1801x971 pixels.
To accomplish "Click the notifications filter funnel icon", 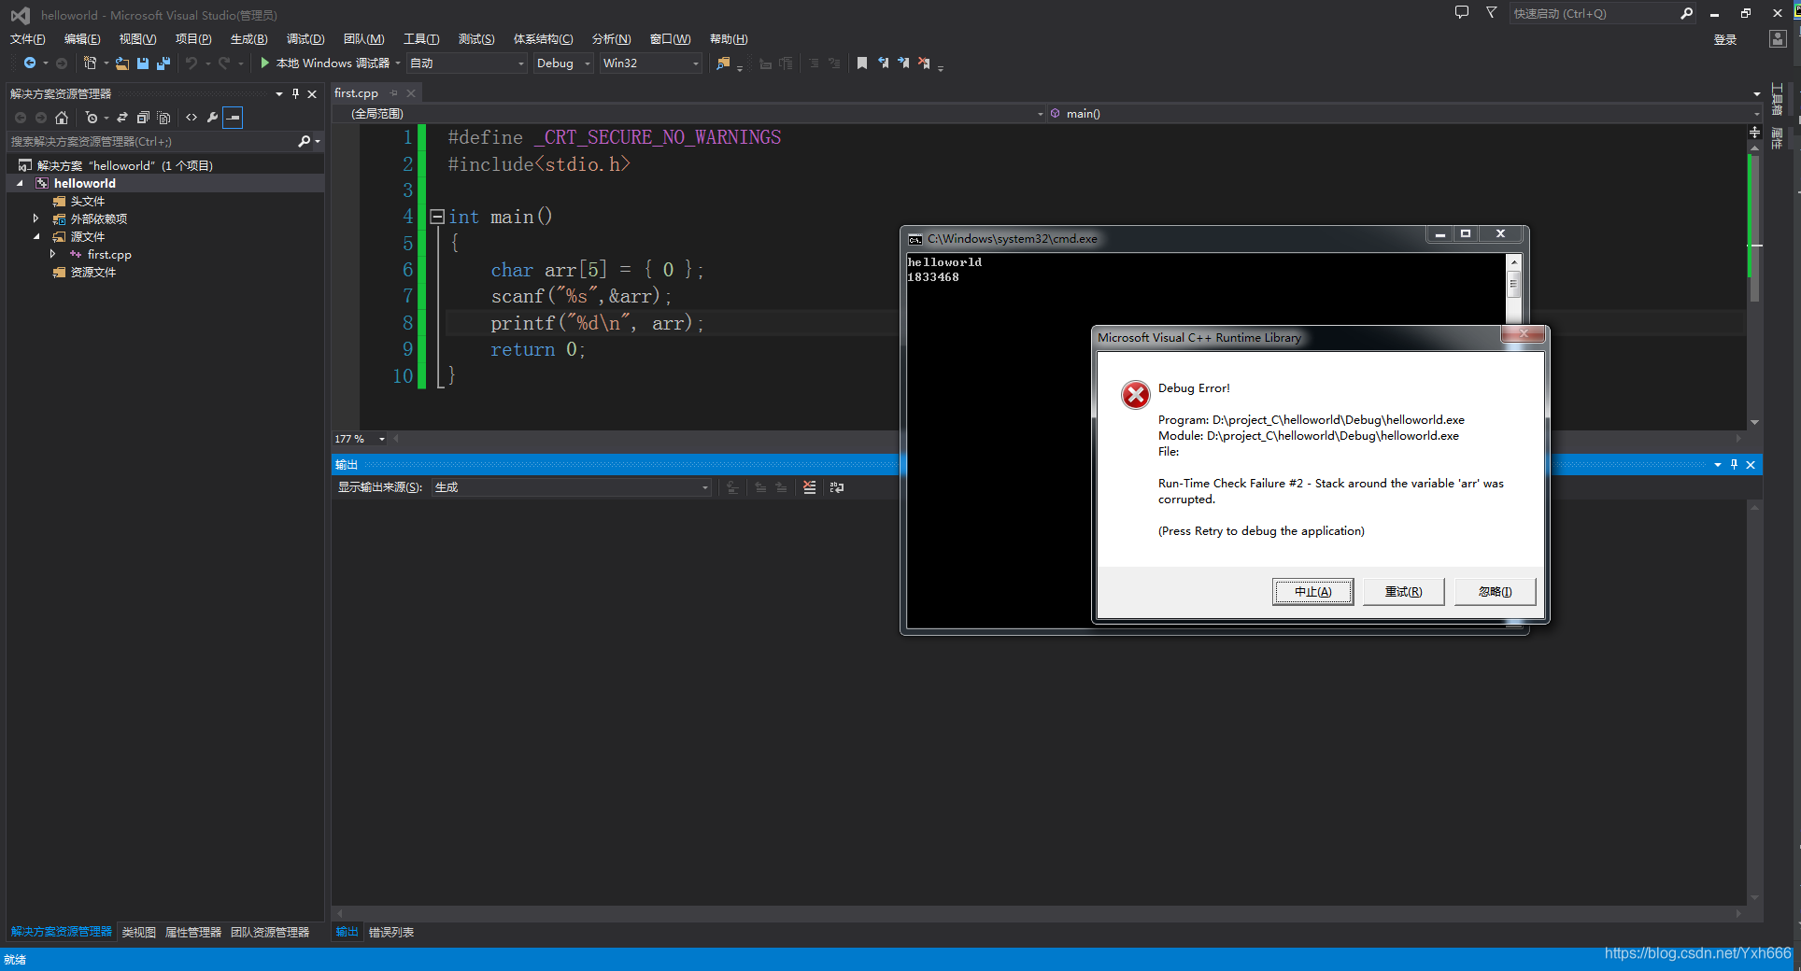I will click(1492, 13).
